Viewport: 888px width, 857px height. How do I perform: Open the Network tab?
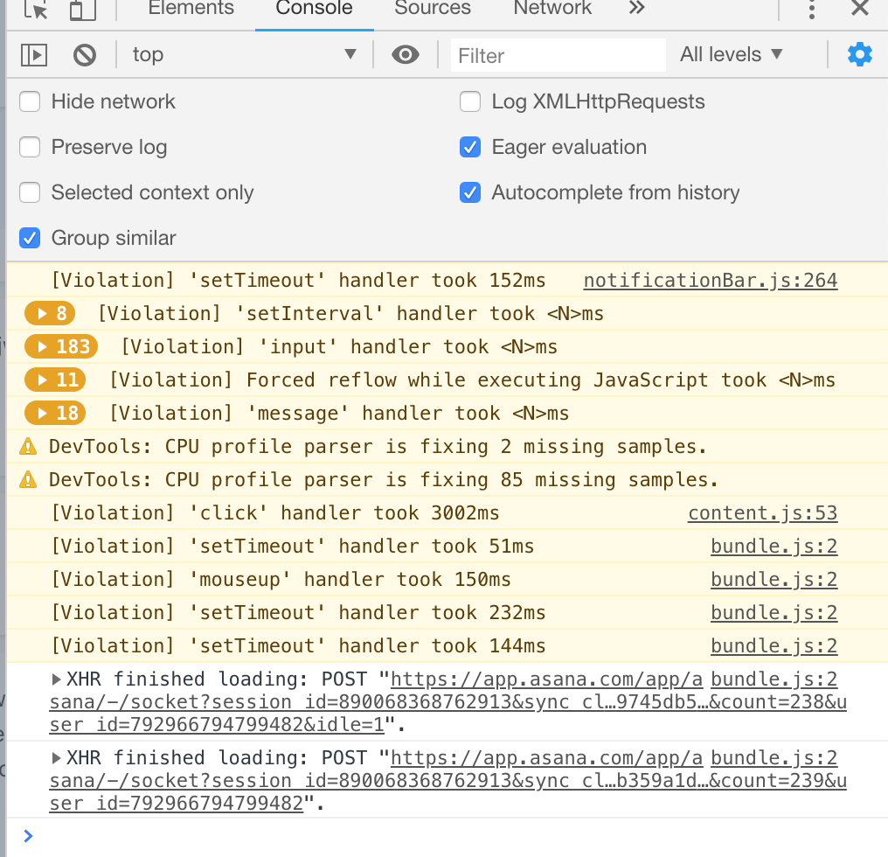[552, 8]
